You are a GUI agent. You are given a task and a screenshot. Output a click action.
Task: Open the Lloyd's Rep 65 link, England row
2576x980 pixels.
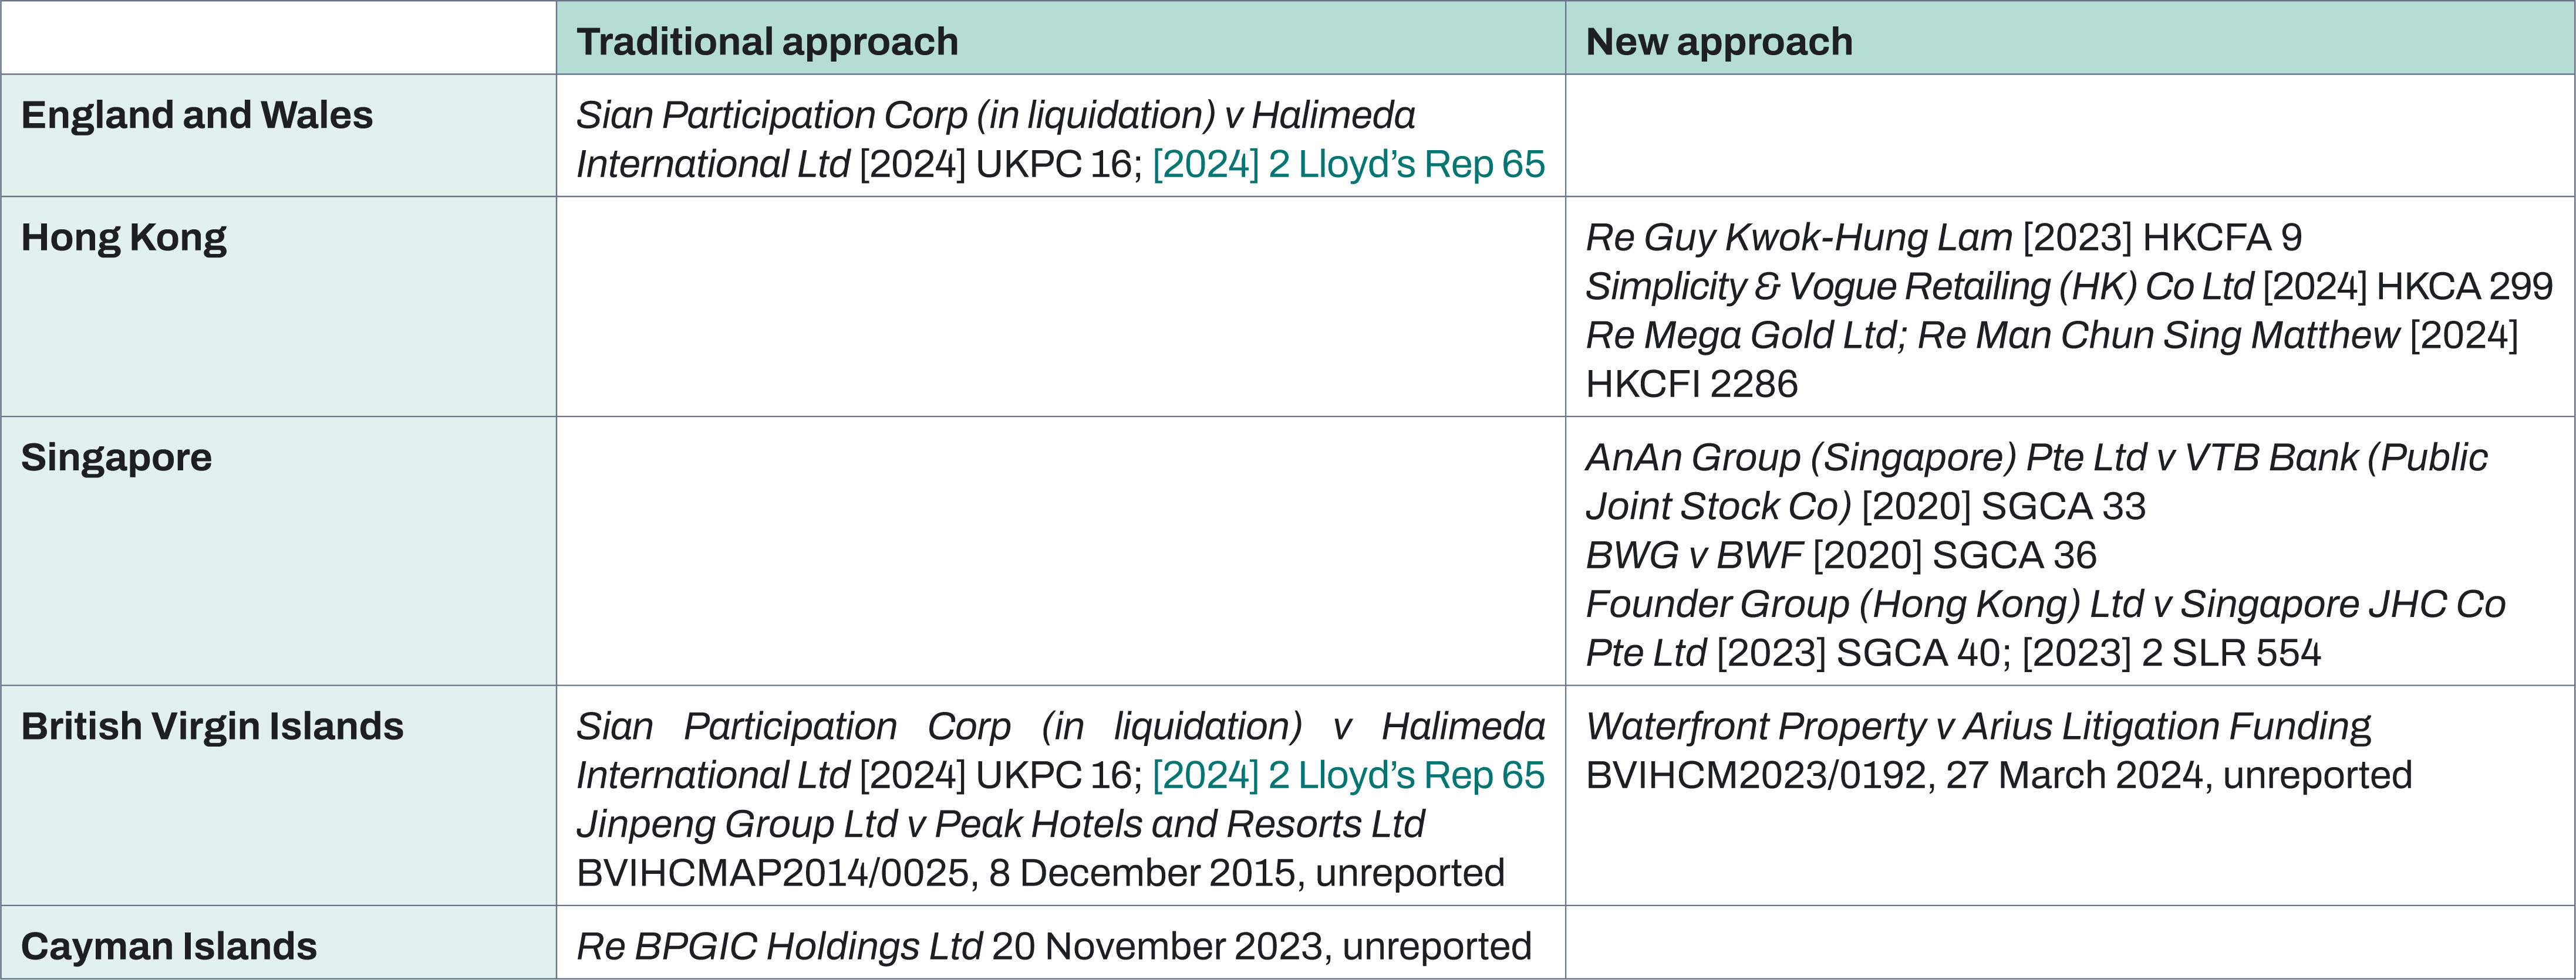1348,165
